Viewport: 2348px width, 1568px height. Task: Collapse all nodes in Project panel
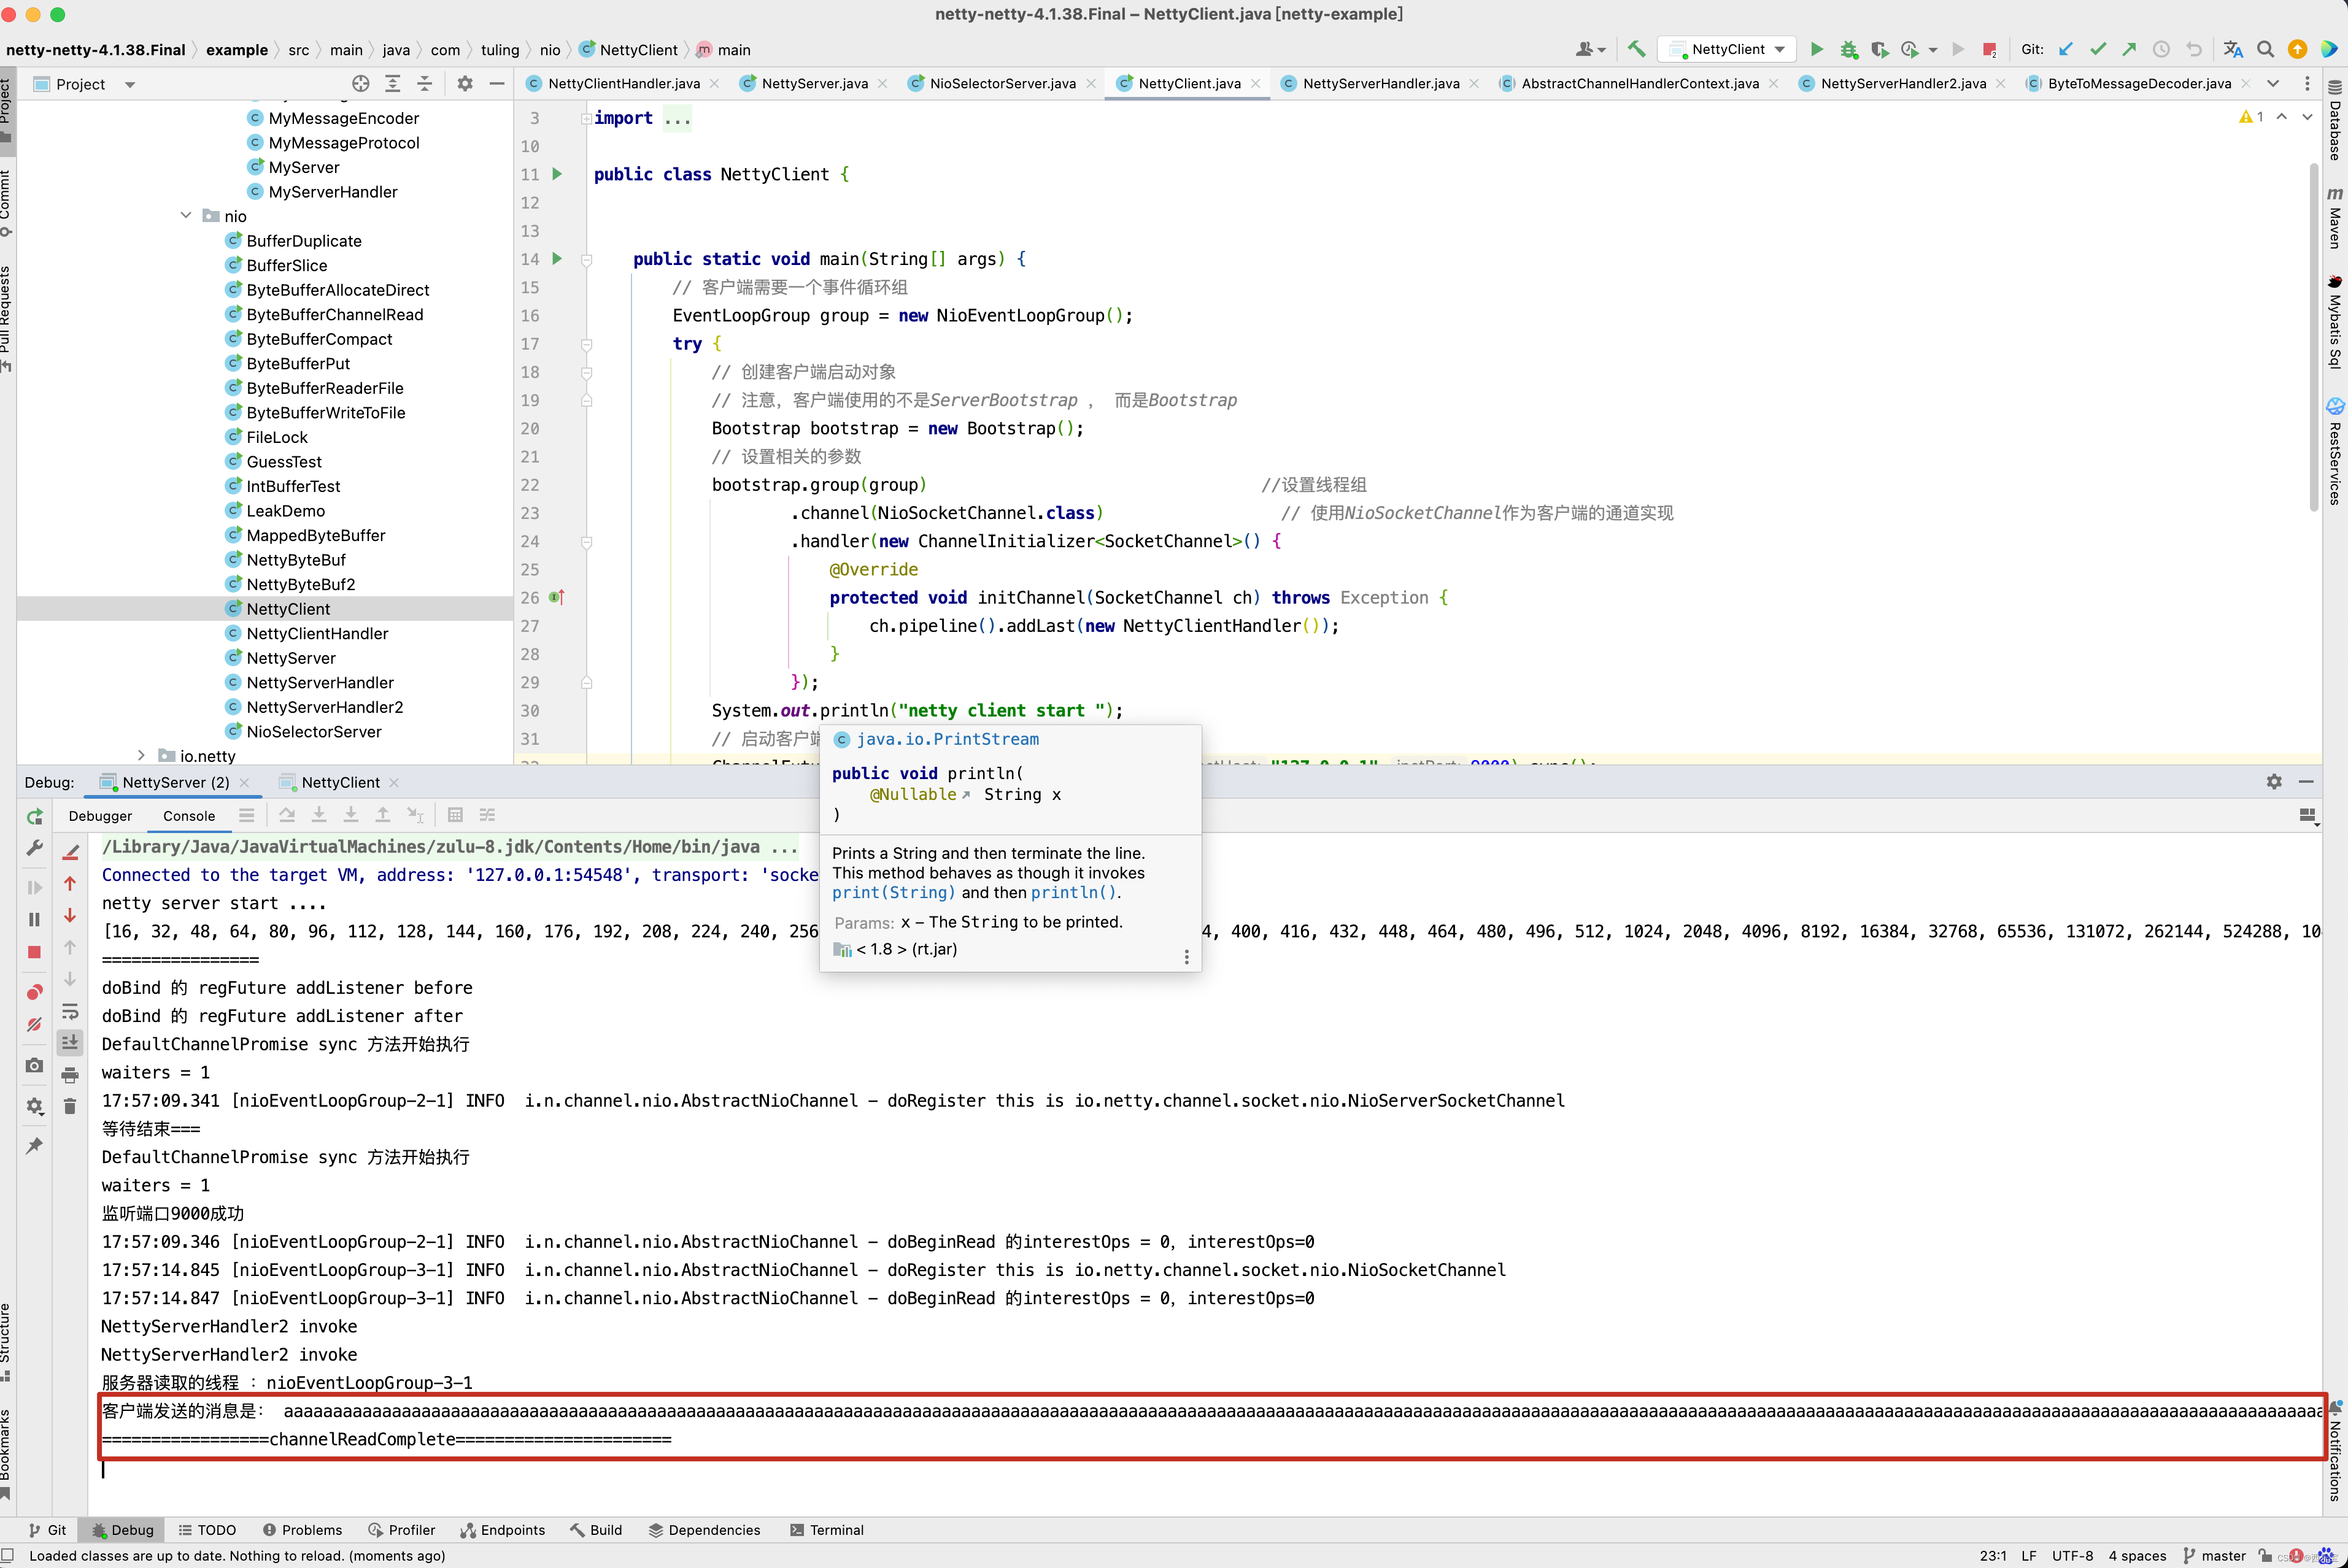pyautogui.click(x=424, y=84)
